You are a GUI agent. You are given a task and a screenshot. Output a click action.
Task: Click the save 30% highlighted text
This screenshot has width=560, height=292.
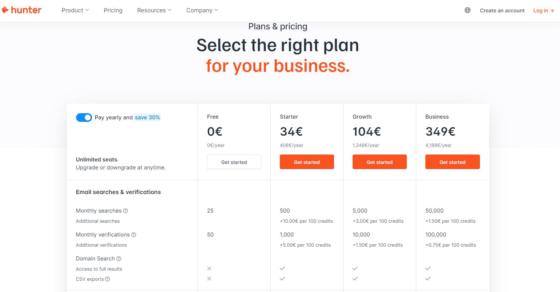pos(147,118)
